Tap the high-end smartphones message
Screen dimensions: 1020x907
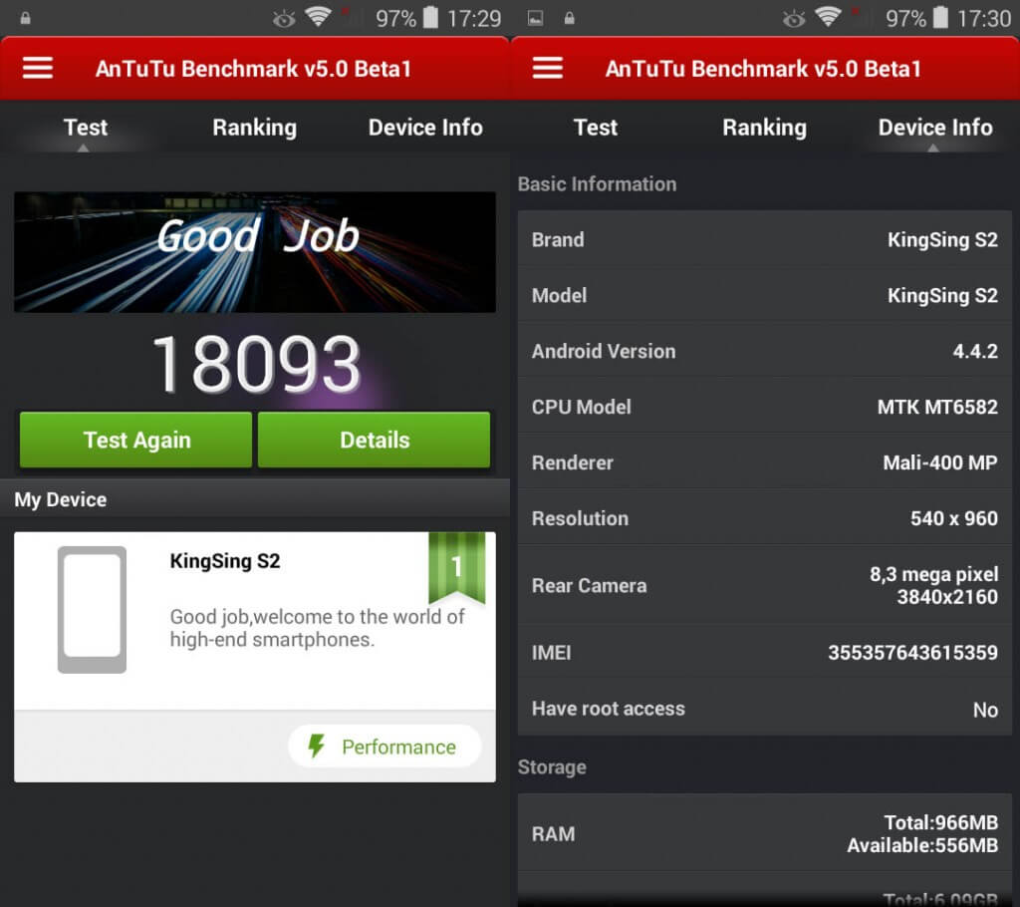tap(318, 628)
